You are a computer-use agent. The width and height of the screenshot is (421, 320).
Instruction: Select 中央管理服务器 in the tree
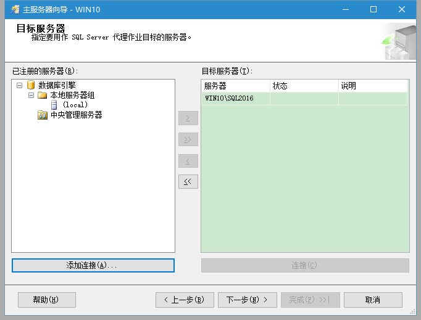[76, 115]
